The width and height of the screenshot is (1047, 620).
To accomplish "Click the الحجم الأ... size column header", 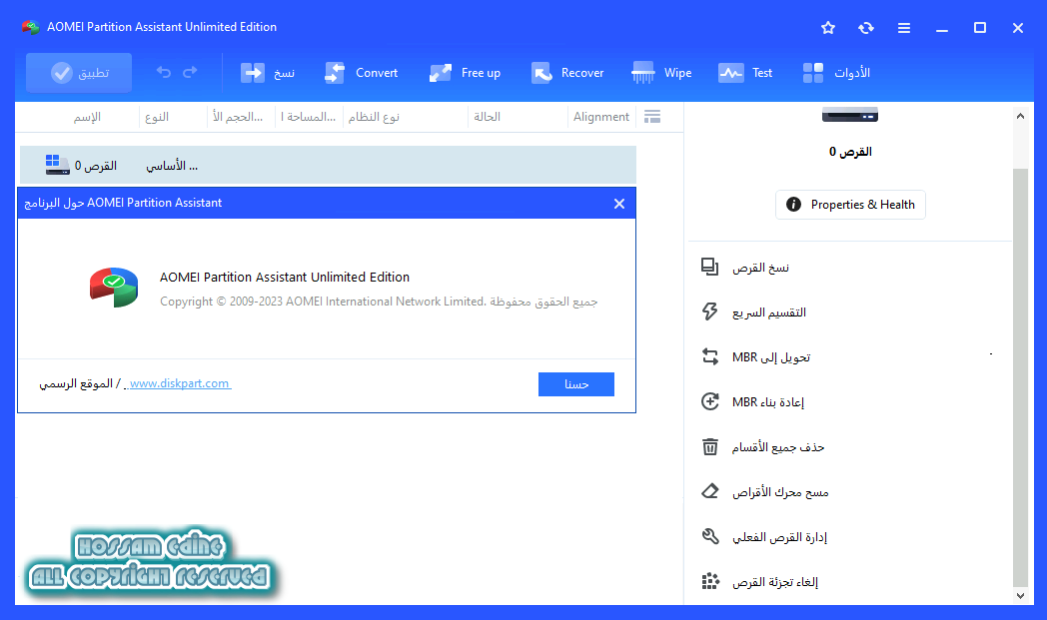I will [x=238, y=117].
